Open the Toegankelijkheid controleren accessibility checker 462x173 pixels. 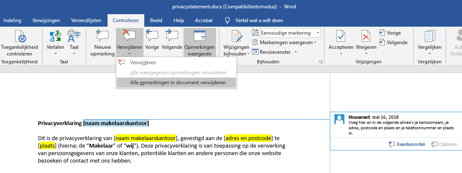pos(20,43)
